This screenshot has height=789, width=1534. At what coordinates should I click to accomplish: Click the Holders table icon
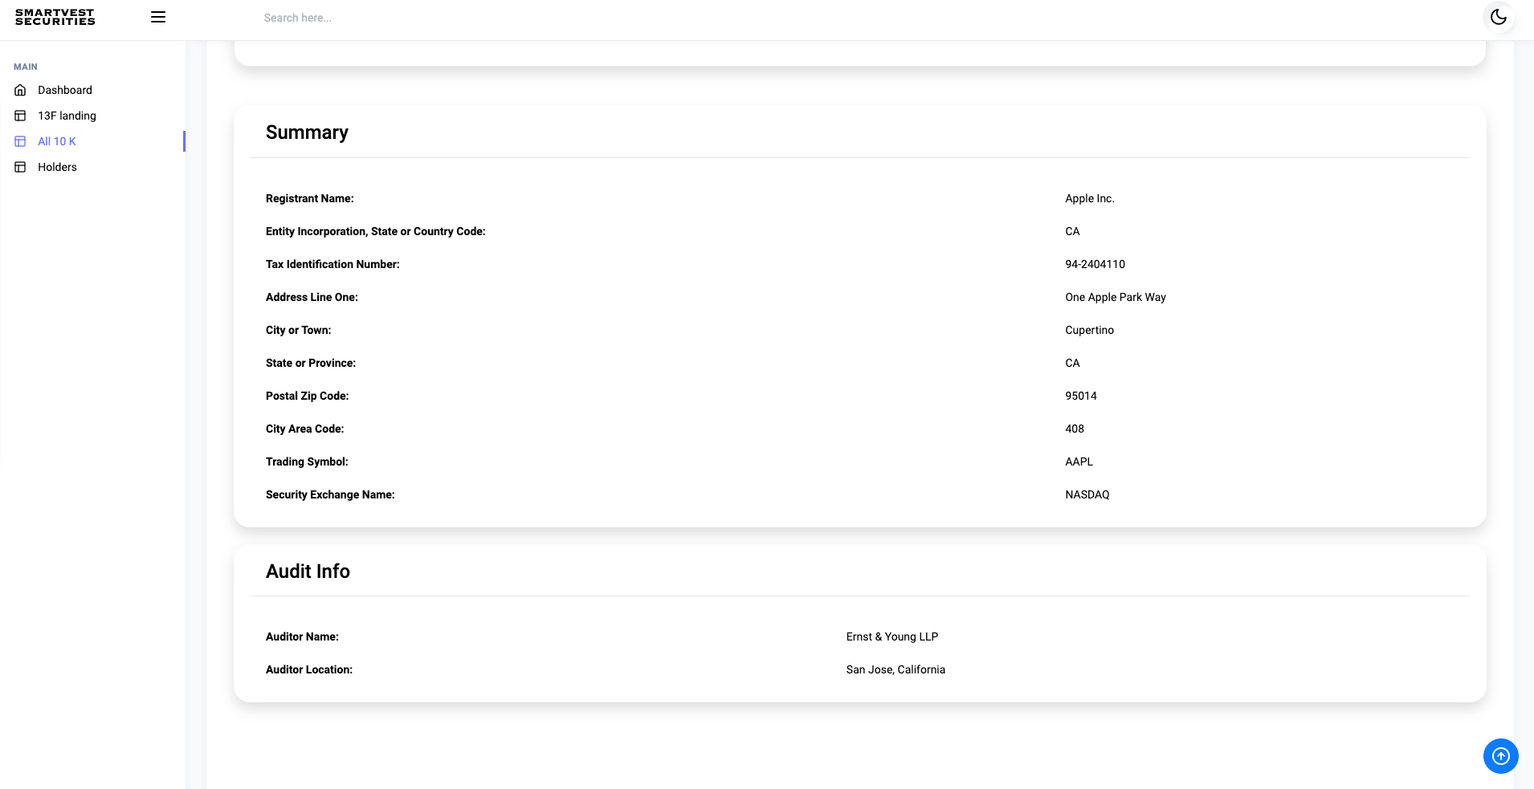click(21, 167)
